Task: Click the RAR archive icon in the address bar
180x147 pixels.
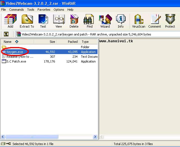Action: pos(19,34)
